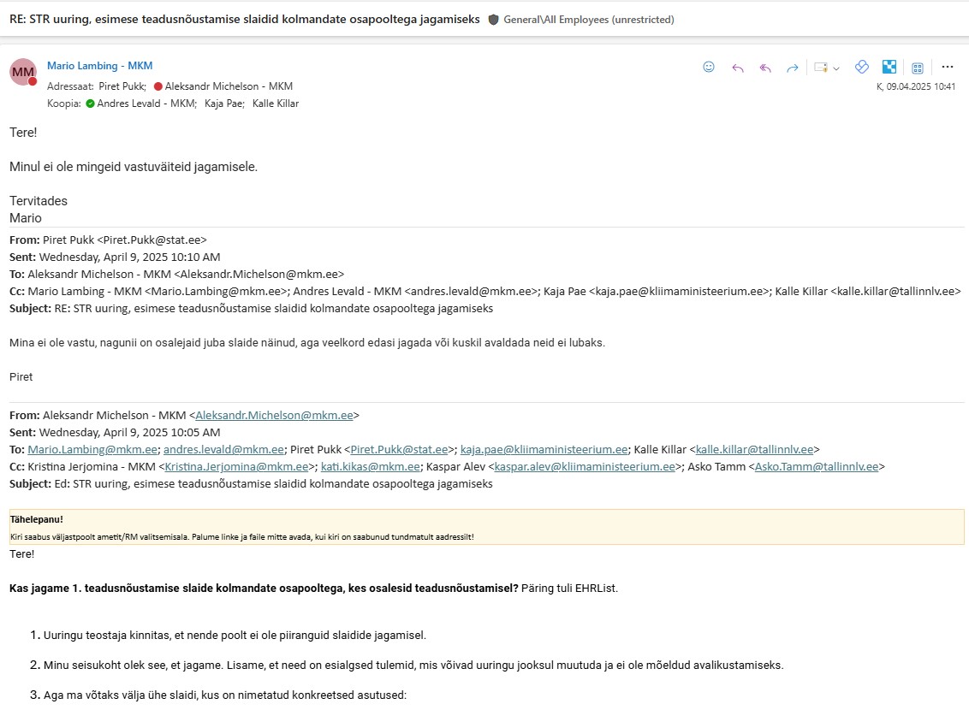This screenshot has width=969, height=710.
Task: Click list item 'Aga ma võtaks välja ühe slaidi'
Action: tap(225, 695)
